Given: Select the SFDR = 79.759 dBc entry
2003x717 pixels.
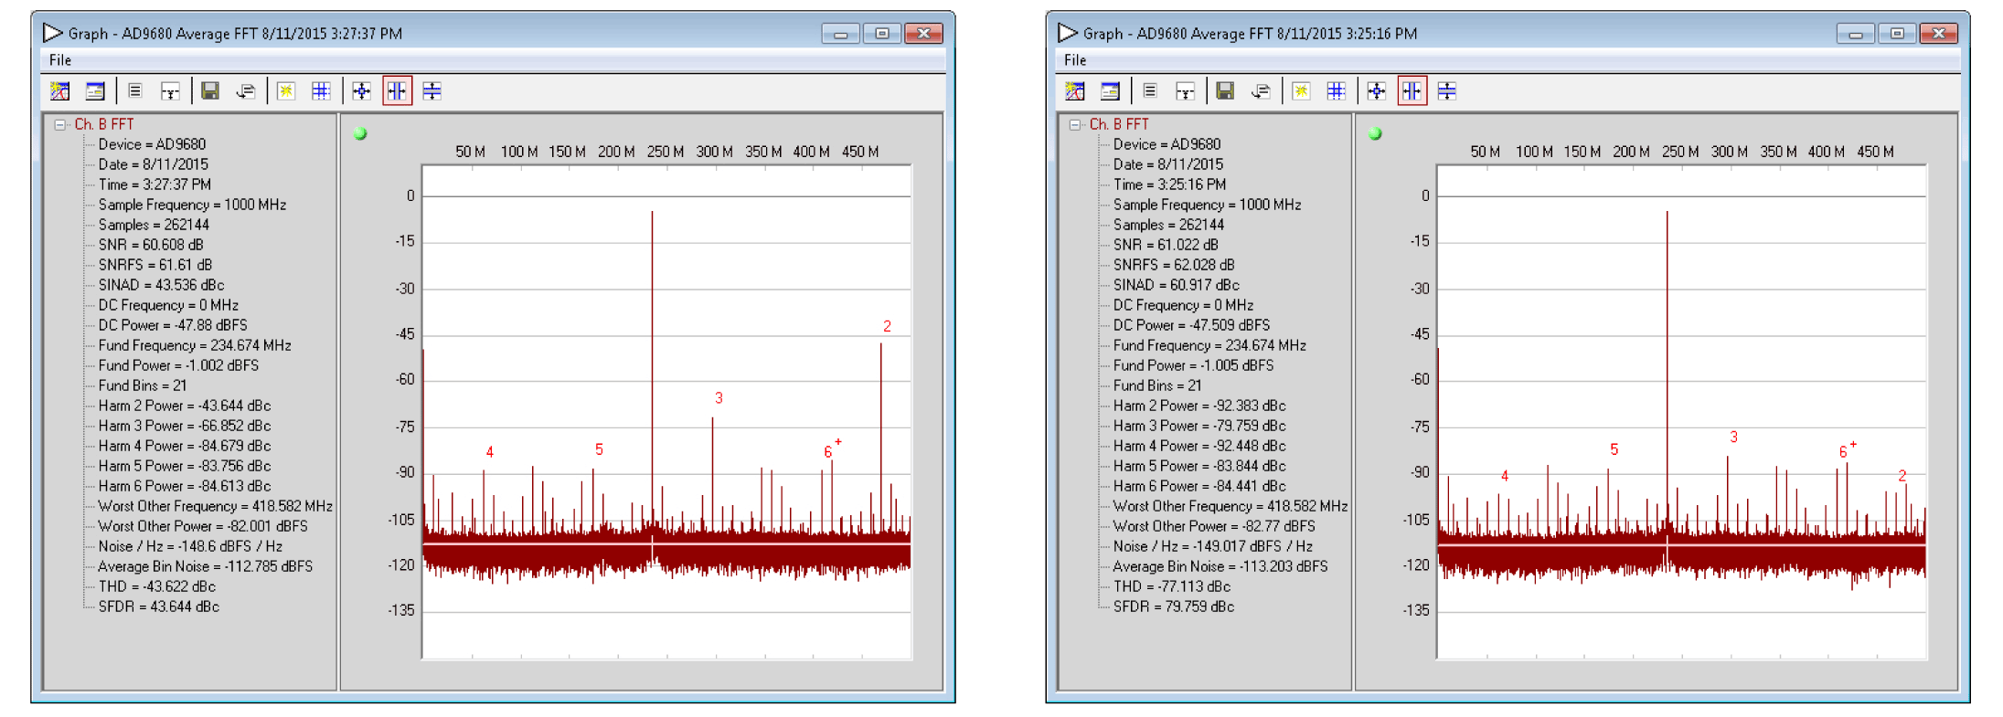Looking at the screenshot, I should pyautogui.click(x=1173, y=606).
